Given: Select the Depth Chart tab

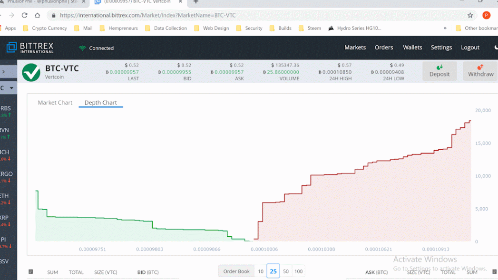Looking at the screenshot, I should 101,103.
